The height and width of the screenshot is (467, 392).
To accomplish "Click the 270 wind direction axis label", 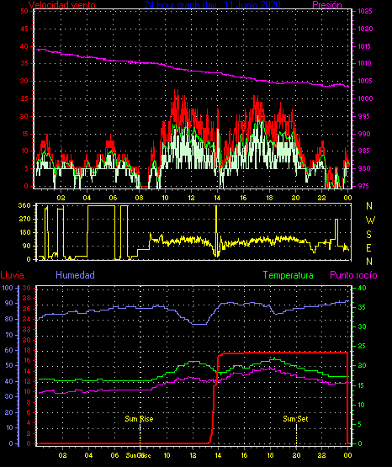I will [x=24, y=219].
